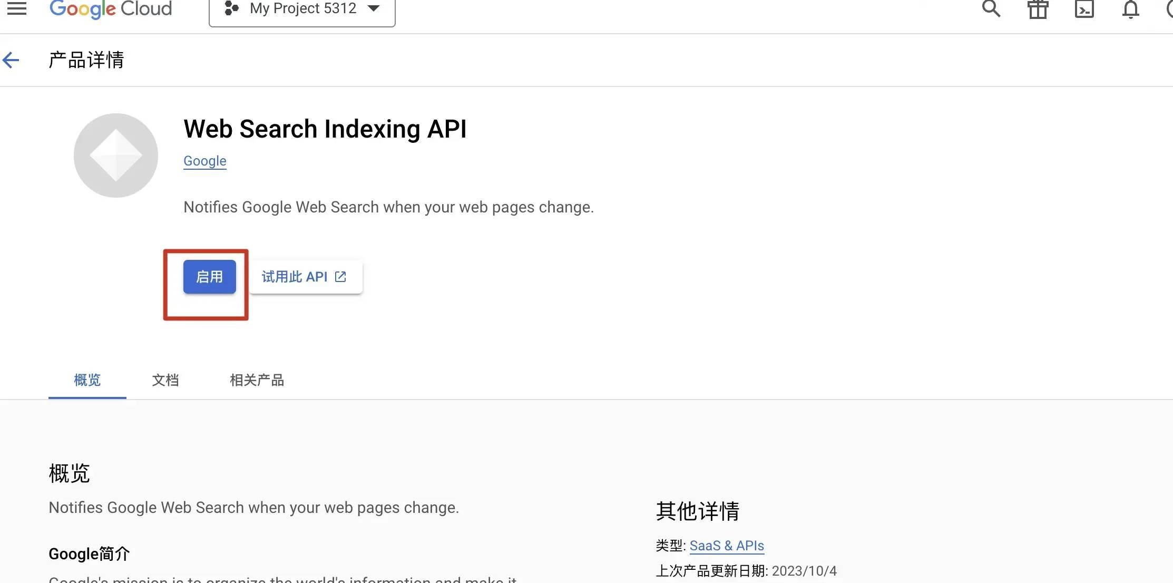1173x583 pixels.
Task: Open the gift free trial icon
Action: coord(1038,9)
